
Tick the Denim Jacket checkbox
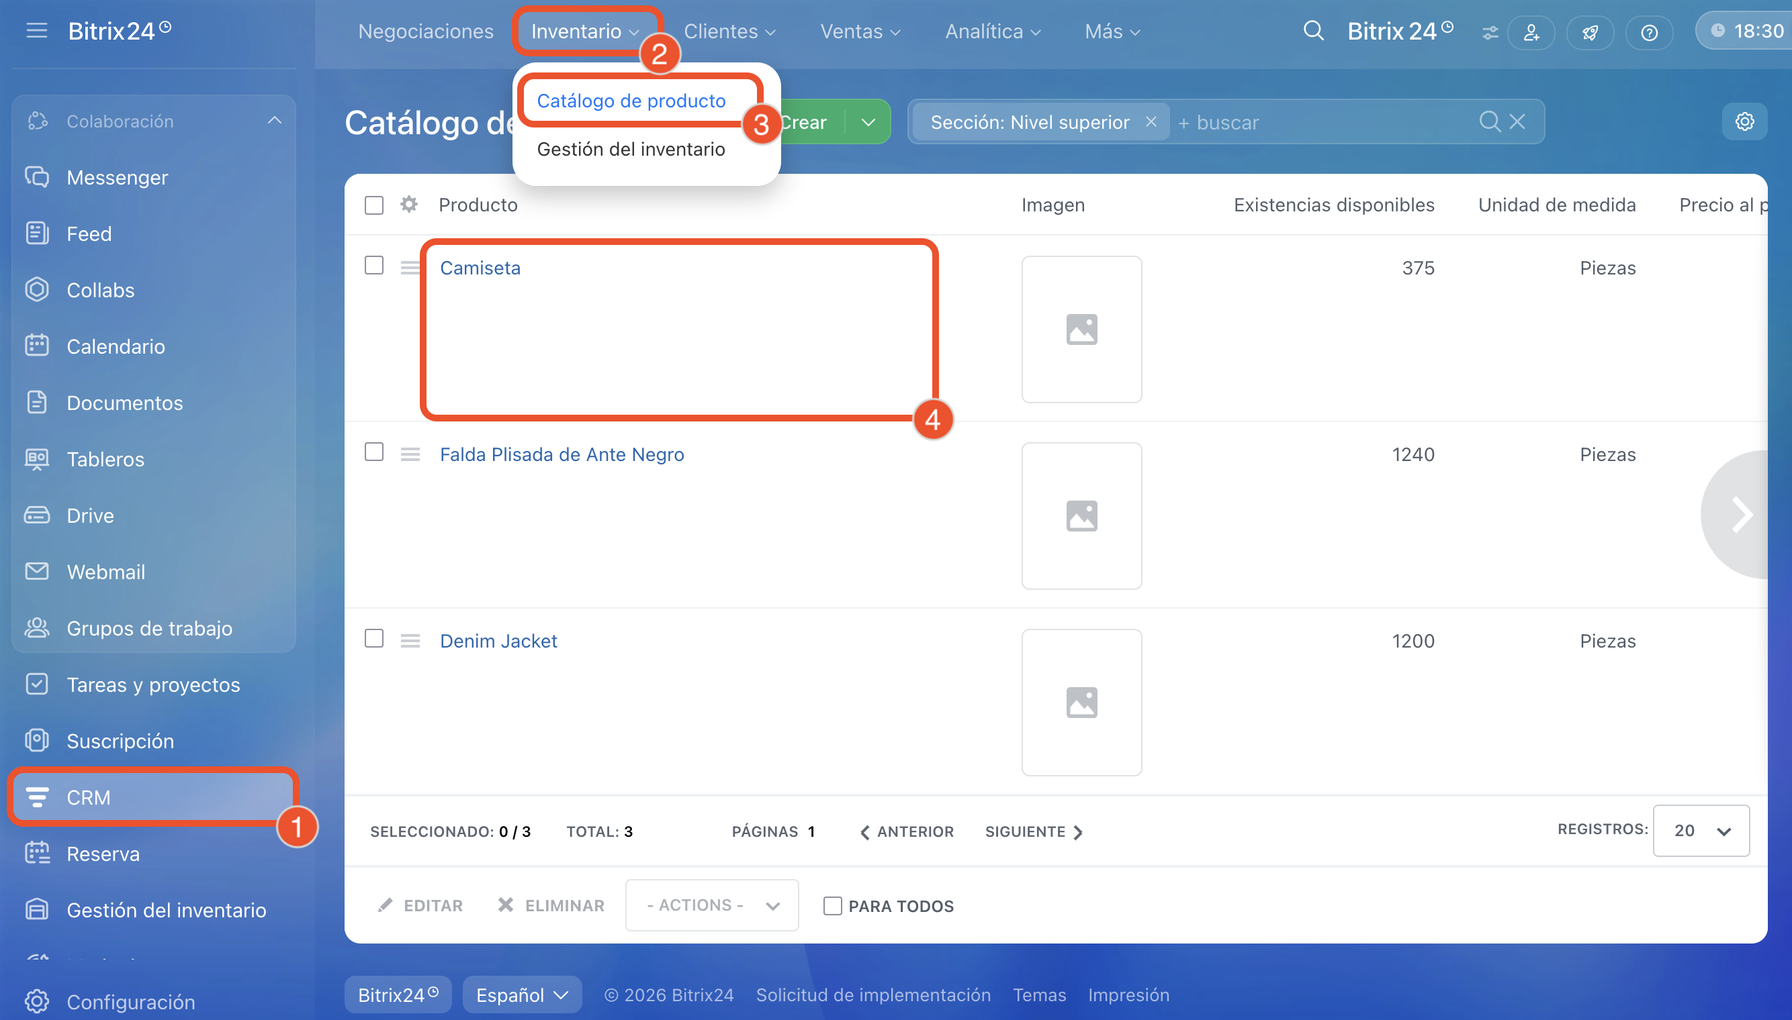[373, 639]
